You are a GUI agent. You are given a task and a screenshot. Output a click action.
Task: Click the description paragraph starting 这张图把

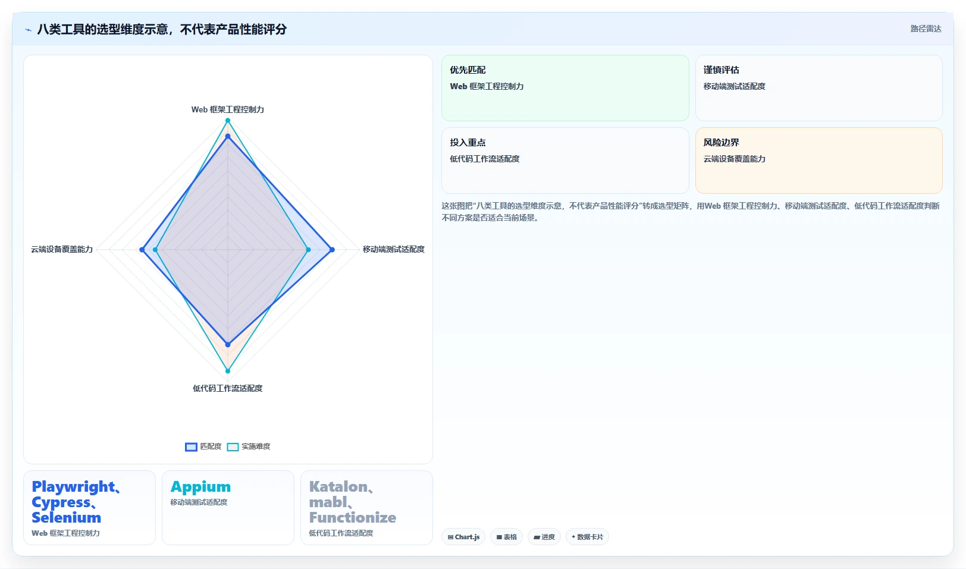tap(691, 212)
